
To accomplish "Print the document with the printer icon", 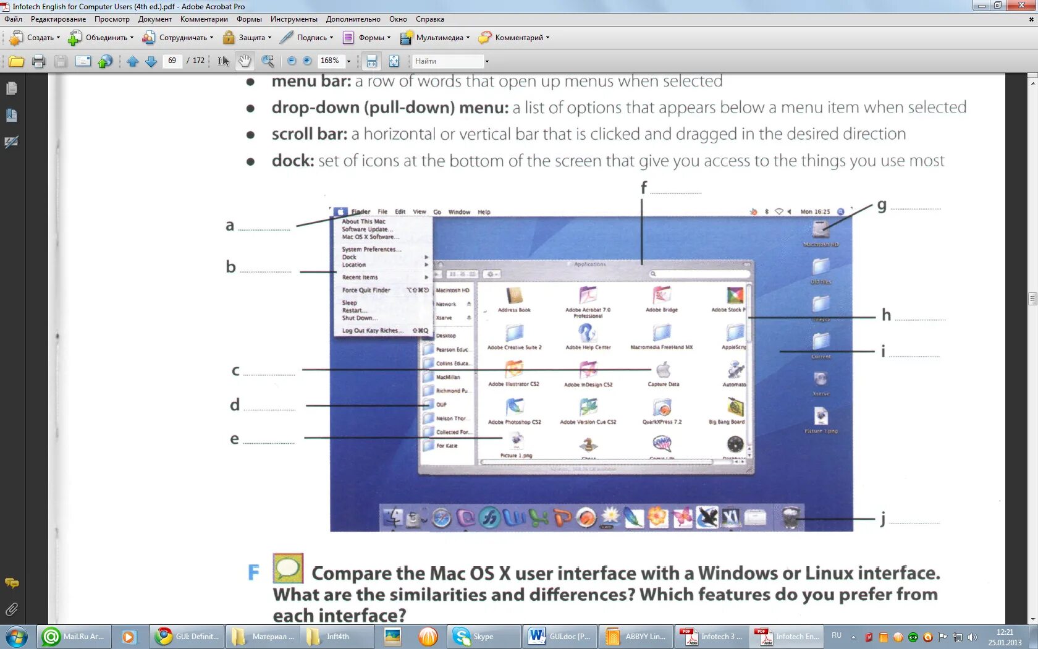I will coord(38,61).
